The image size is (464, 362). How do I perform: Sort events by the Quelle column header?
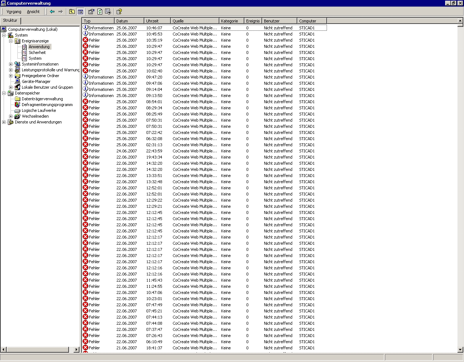coord(195,21)
